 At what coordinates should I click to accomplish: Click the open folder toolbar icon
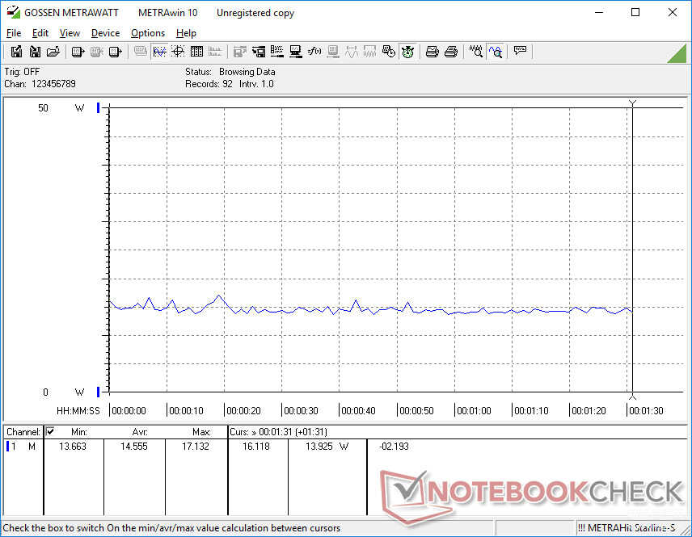pyautogui.click(x=53, y=52)
